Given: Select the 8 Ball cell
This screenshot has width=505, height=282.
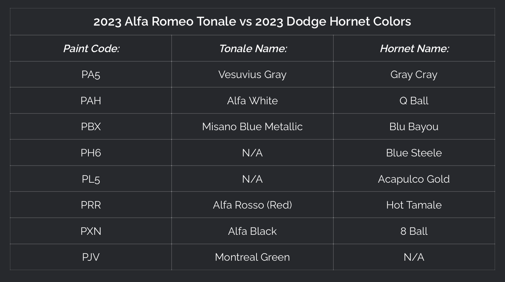Looking at the screenshot, I should 414,231.
